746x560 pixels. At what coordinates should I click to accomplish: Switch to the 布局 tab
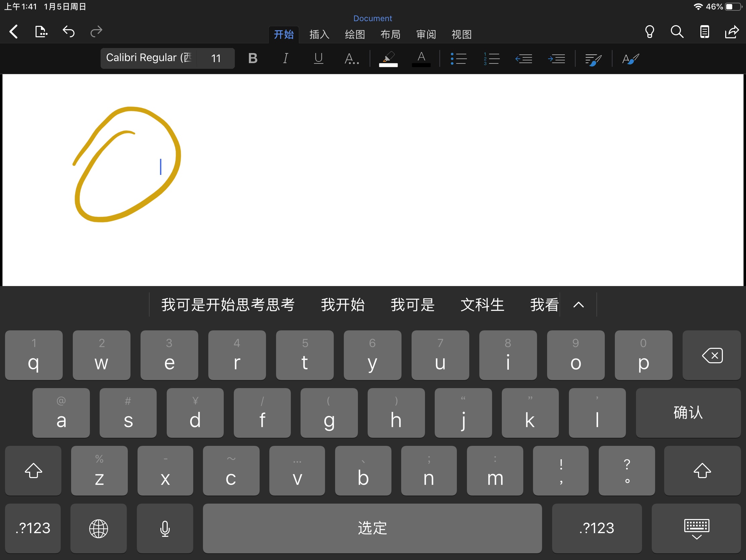(390, 35)
